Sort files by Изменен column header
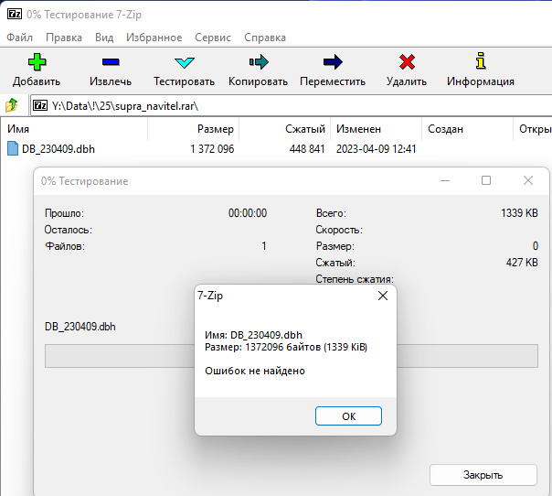 pyautogui.click(x=358, y=130)
